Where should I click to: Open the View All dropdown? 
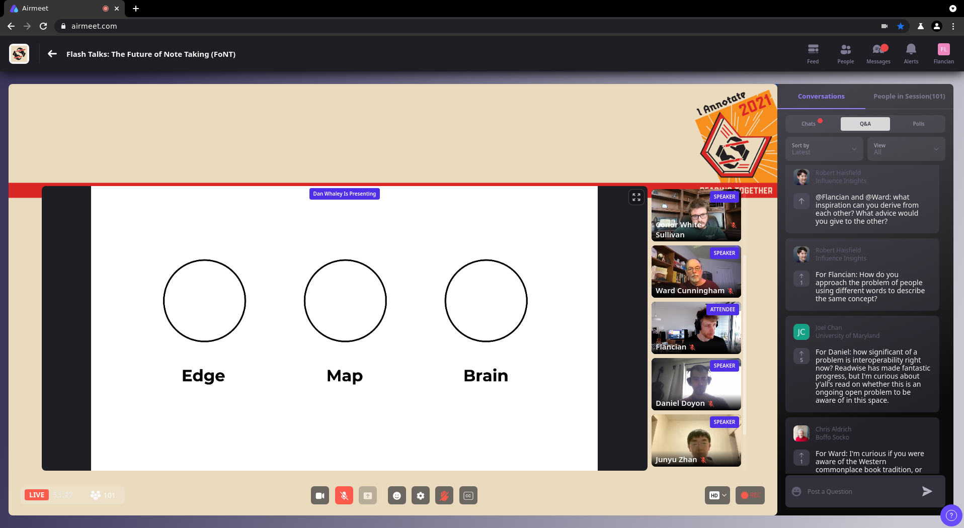(x=907, y=149)
